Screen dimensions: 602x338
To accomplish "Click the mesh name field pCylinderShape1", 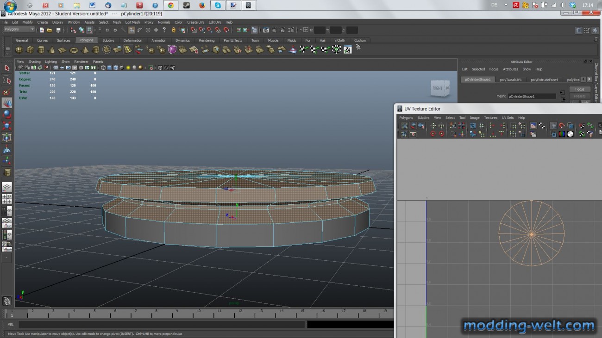I will (x=532, y=96).
